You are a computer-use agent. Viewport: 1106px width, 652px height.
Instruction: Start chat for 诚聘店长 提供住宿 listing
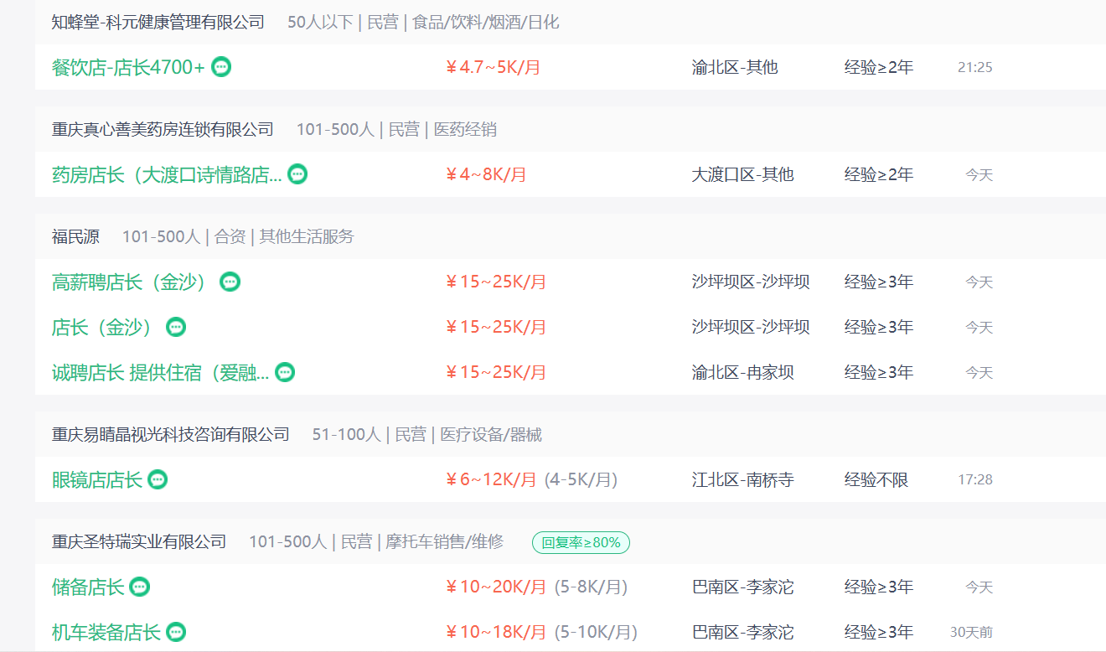[x=285, y=372]
